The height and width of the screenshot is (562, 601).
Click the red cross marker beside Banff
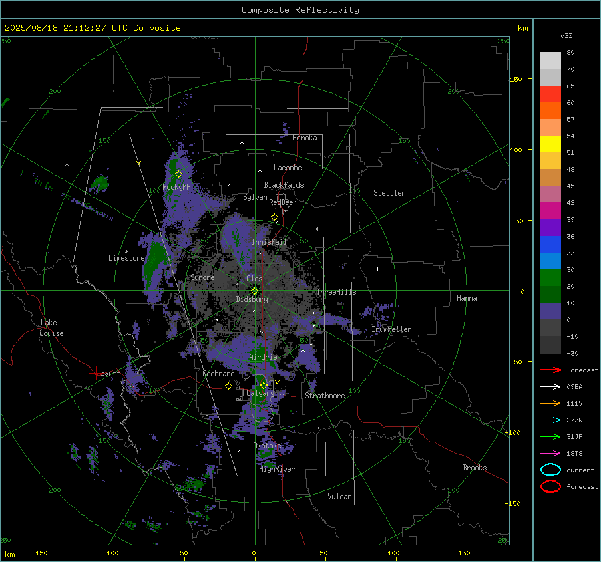[x=95, y=373]
